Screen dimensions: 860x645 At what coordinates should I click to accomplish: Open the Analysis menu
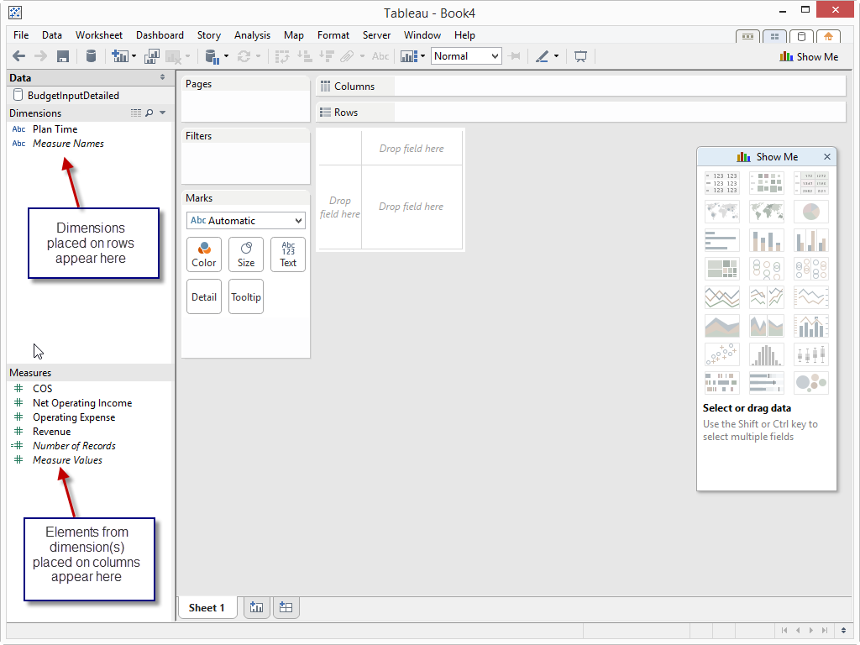point(252,35)
